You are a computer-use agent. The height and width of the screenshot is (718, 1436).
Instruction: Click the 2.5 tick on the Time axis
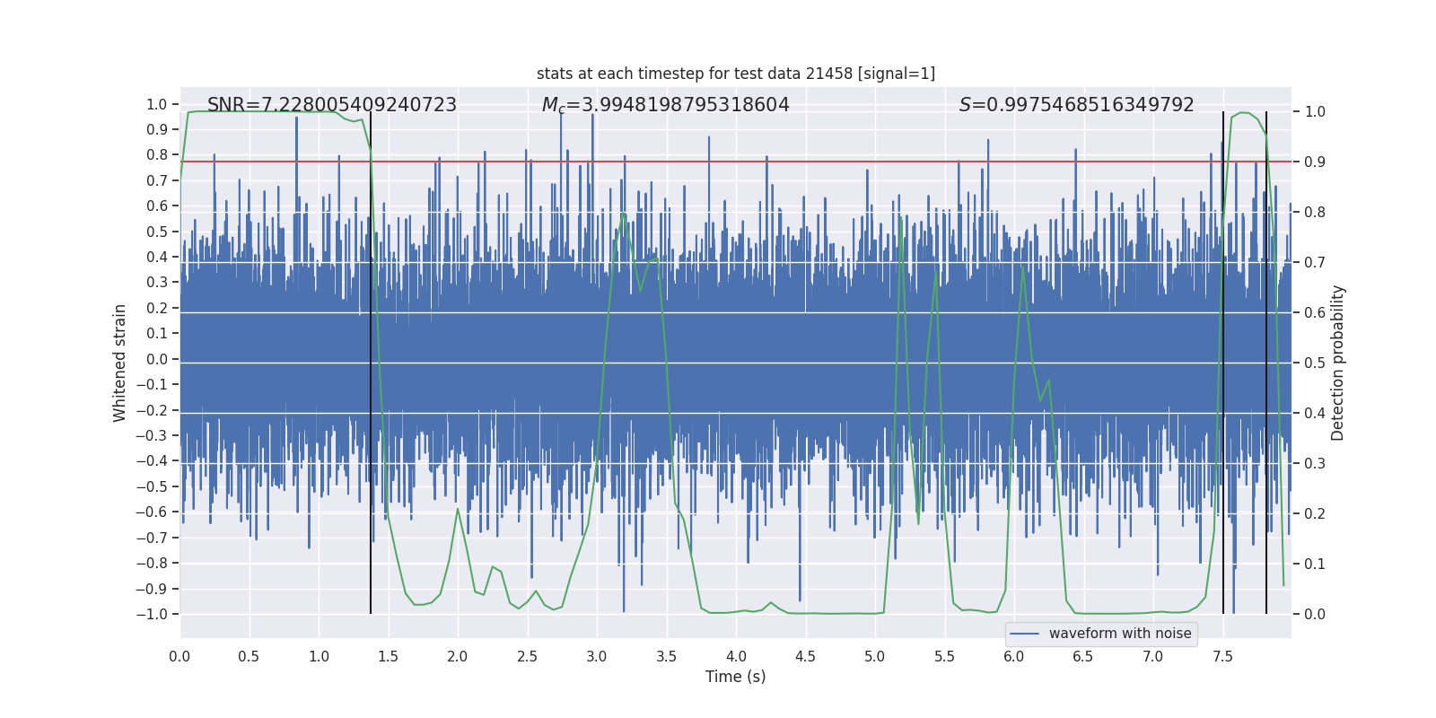tap(527, 656)
